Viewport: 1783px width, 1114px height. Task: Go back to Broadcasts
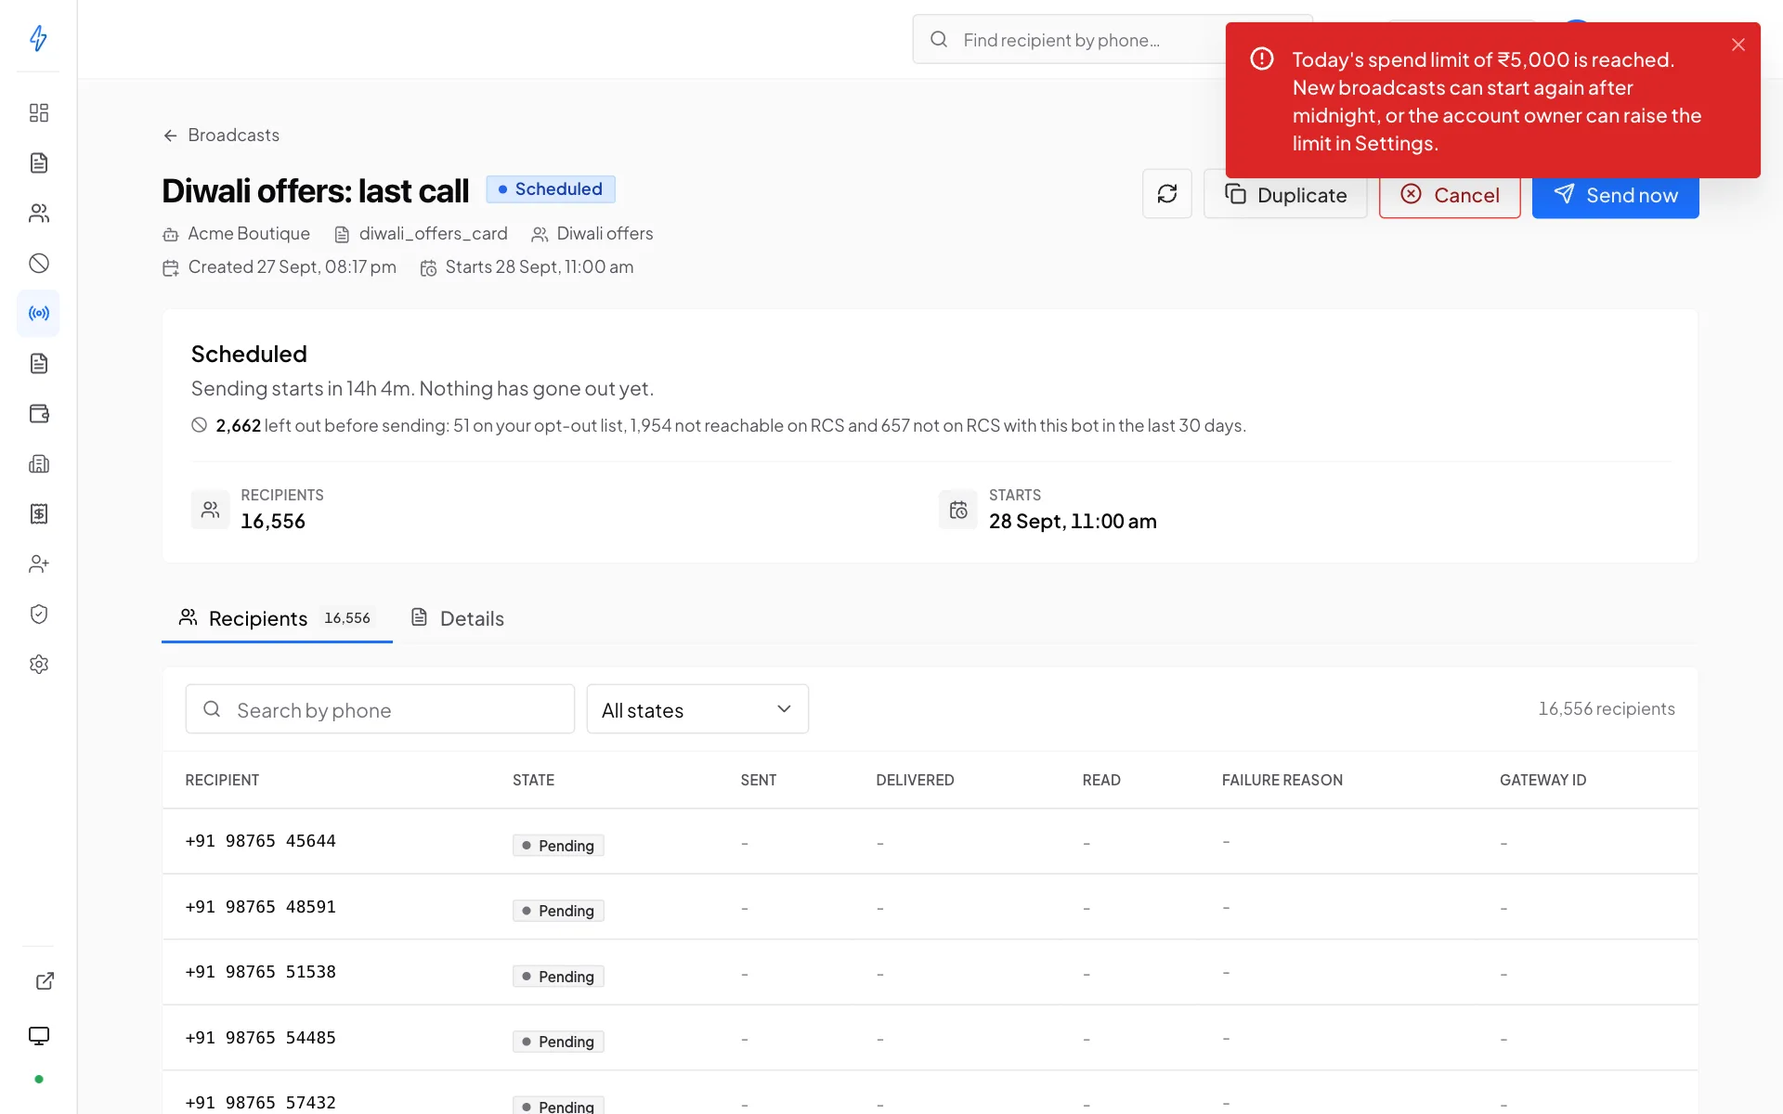click(x=222, y=136)
